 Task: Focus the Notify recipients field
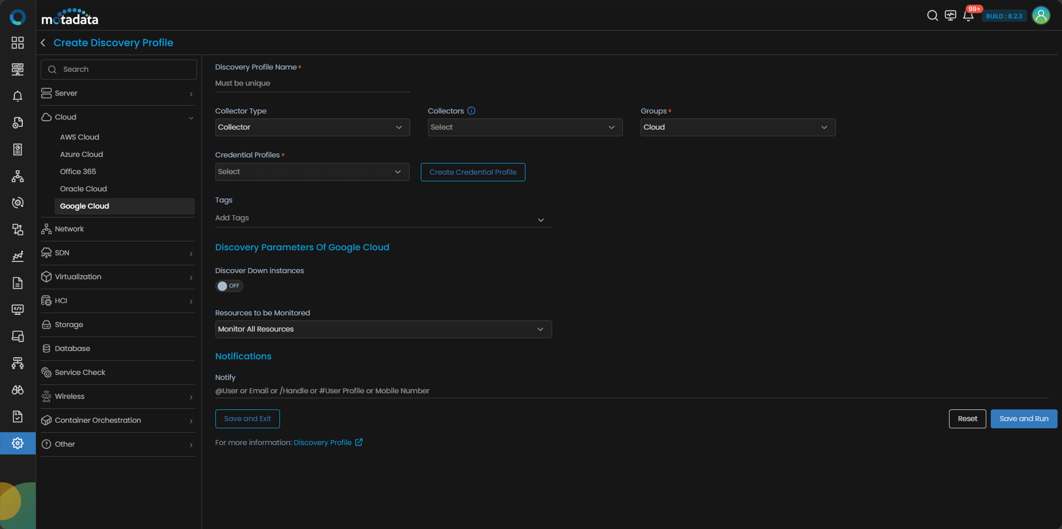pos(632,391)
